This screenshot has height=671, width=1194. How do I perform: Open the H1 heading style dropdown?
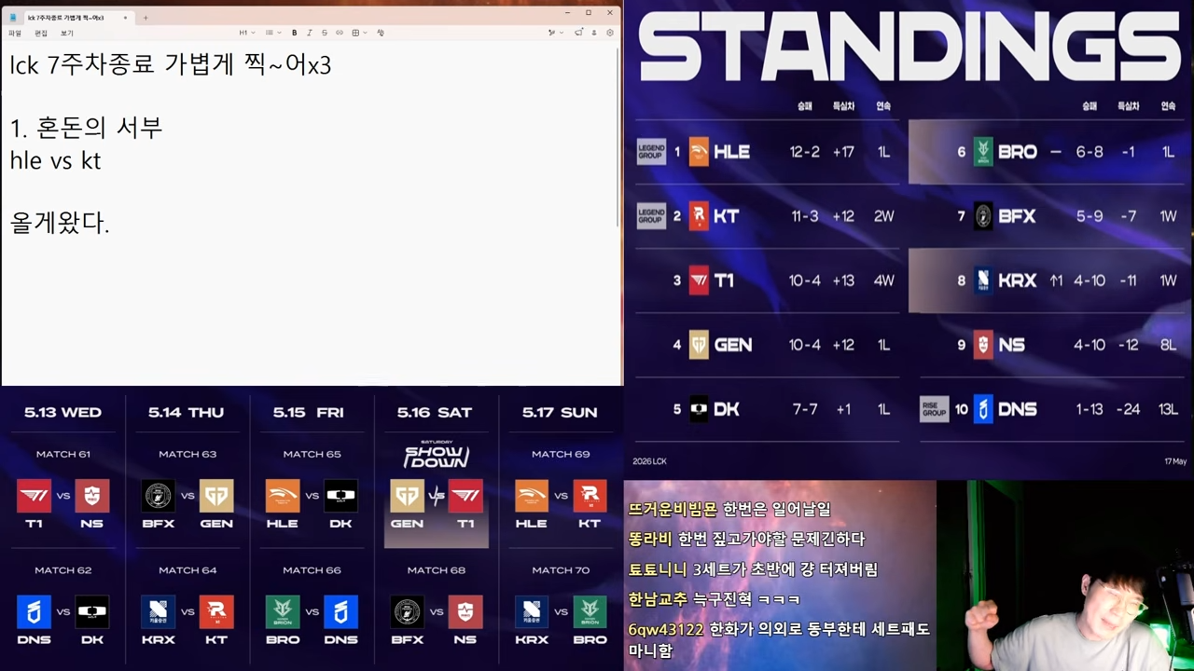[x=245, y=33]
